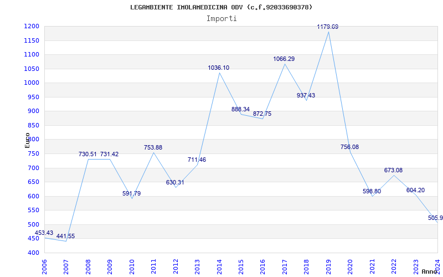The image size is (443, 277).
Task: Click the x-axis year 2006
Action: coord(44,266)
